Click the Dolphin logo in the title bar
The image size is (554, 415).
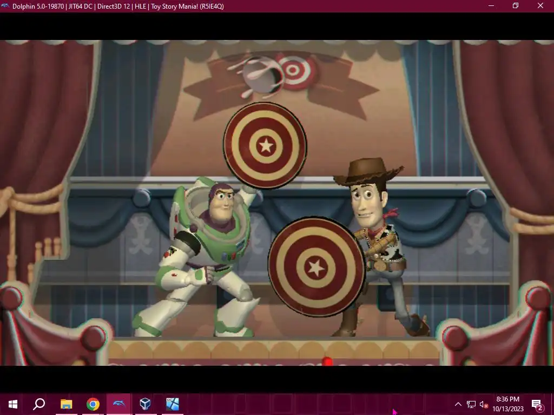point(5,6)
